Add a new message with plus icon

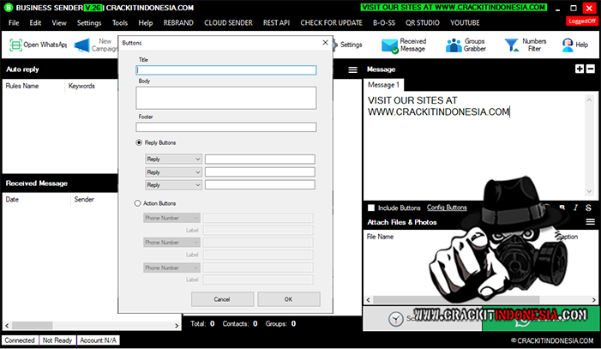(580, 69)
